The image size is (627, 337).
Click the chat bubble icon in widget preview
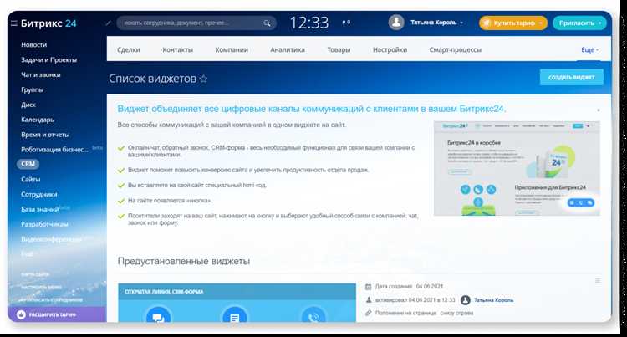pyautogui.click(x=158, y=317)
